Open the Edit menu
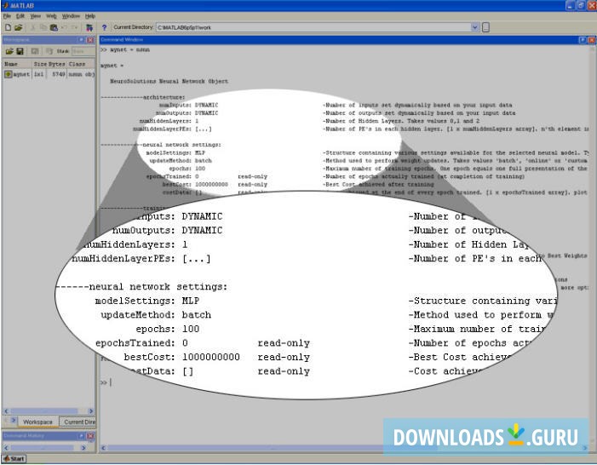This screenshot has width=597, height=465. point(20,16)
